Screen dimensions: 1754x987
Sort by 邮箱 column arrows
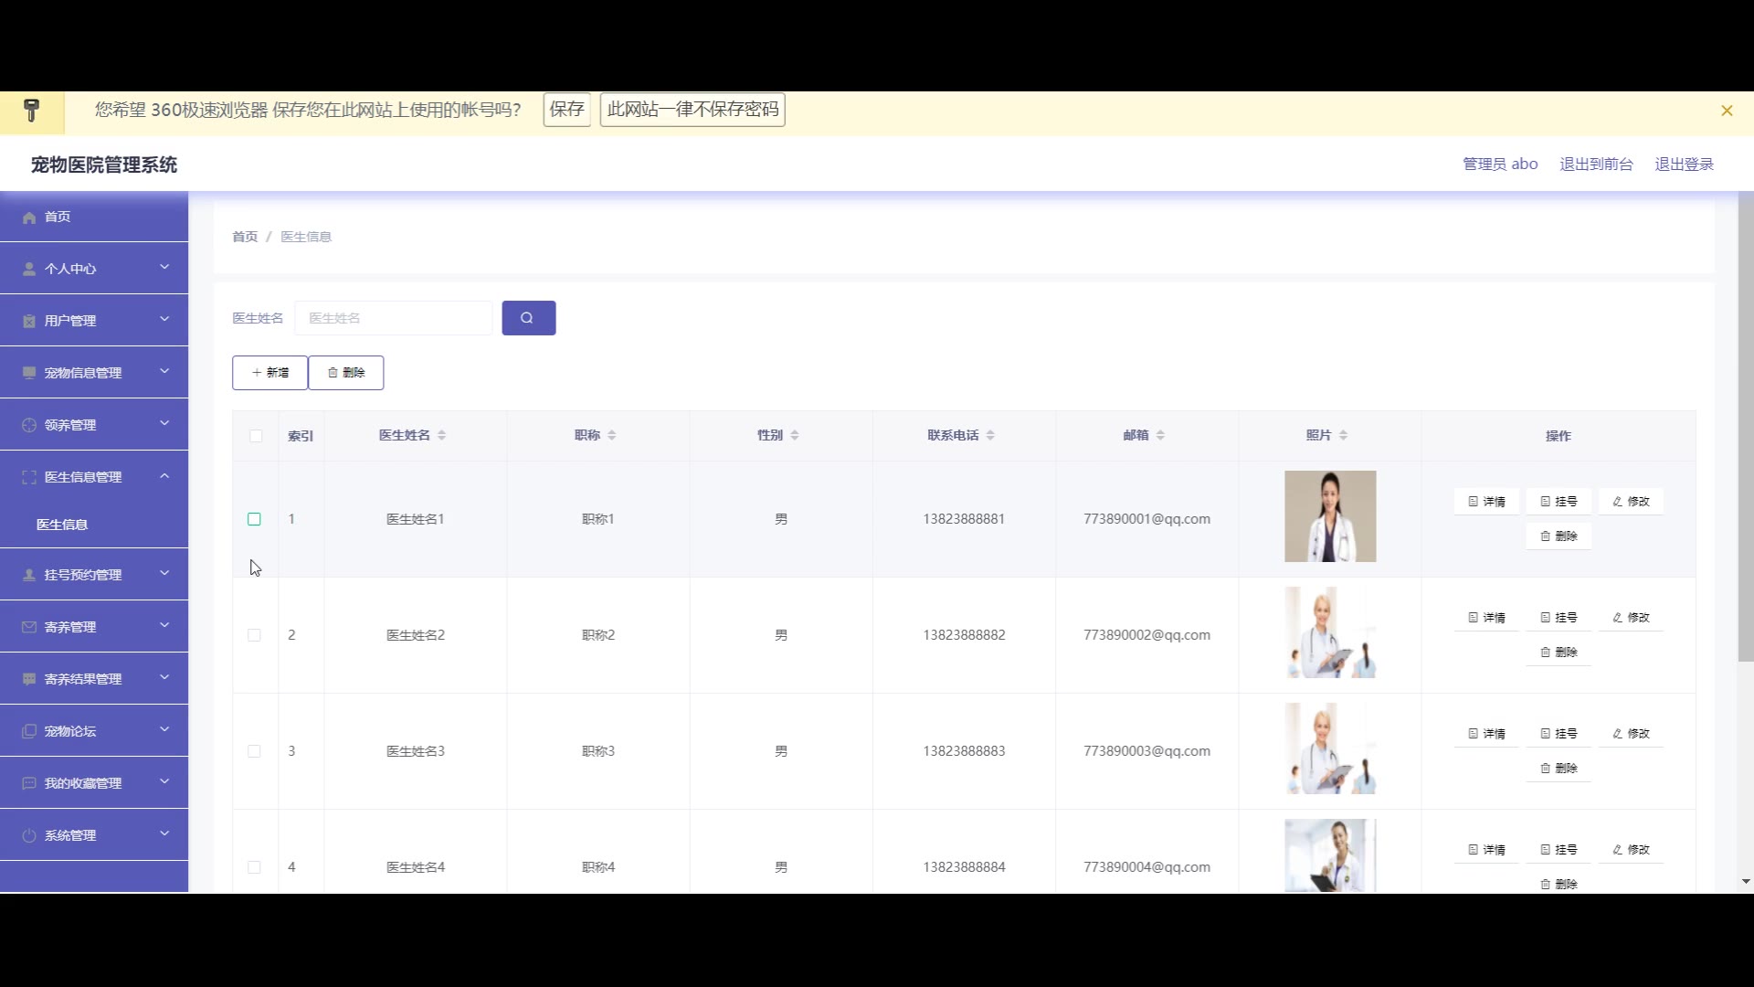(1160, 436)
